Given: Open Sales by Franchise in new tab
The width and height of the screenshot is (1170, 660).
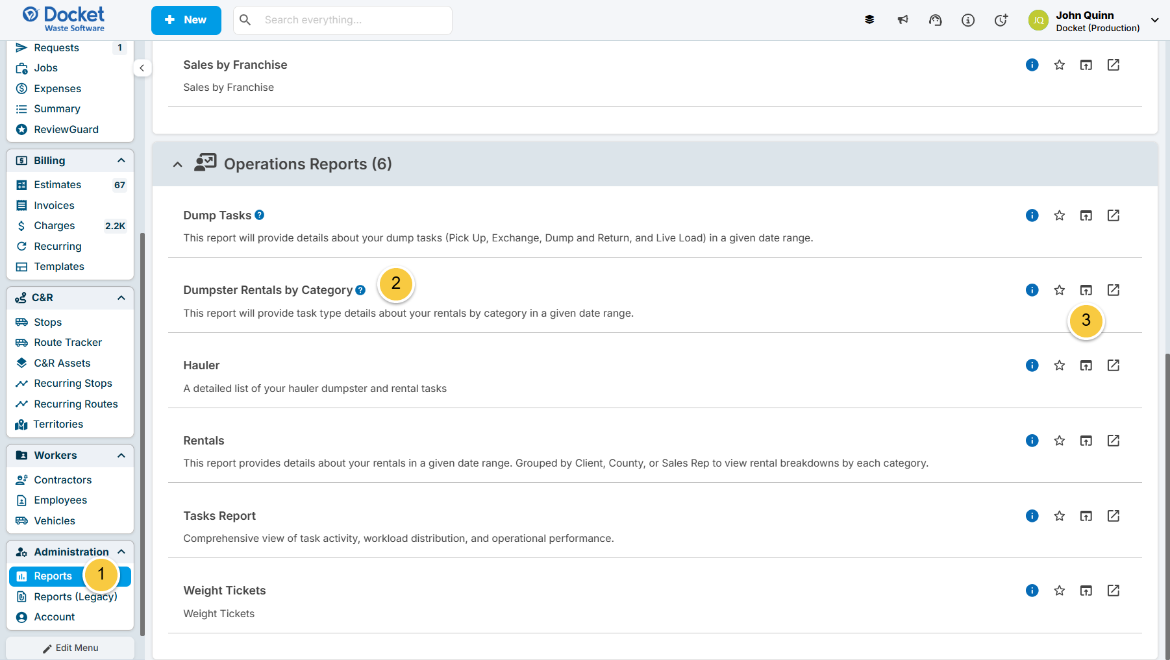Looking at the screenshot, I should (x=1086, y=65).
